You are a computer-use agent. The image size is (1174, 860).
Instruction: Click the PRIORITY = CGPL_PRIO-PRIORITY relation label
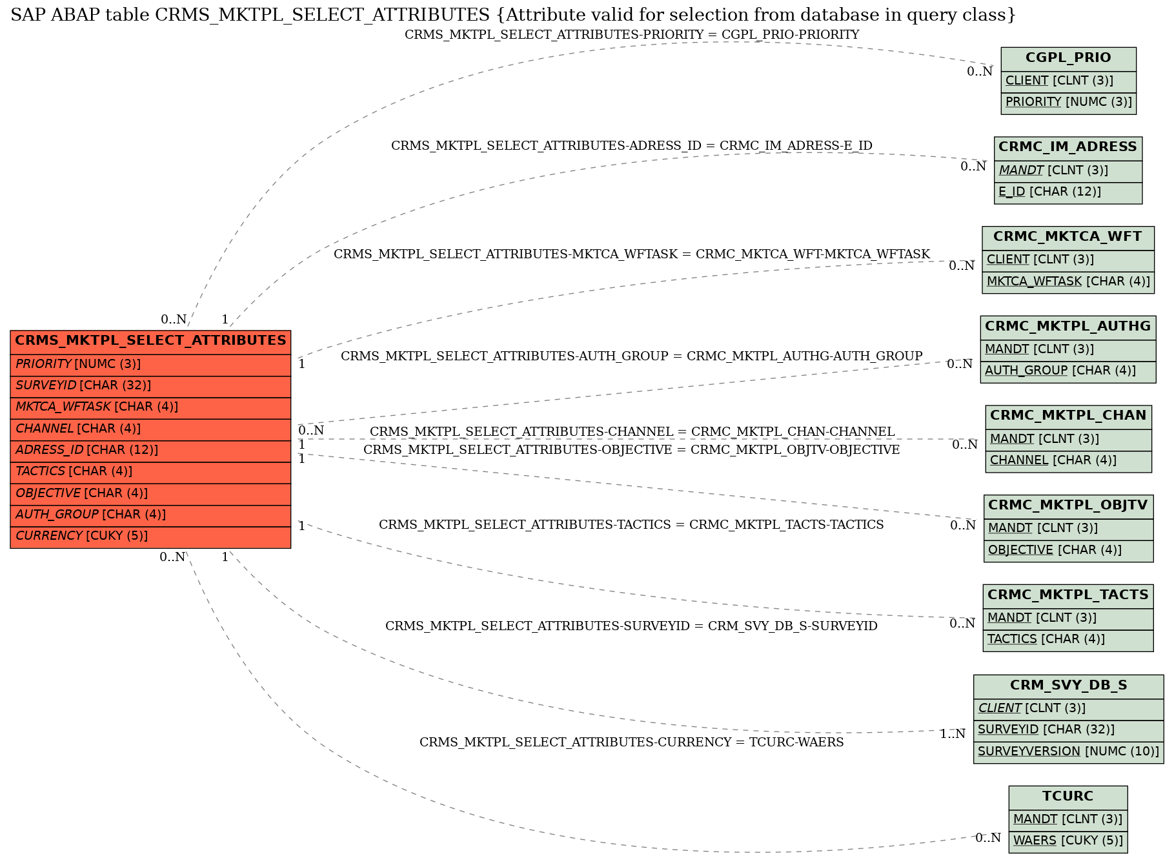(632, 35)
